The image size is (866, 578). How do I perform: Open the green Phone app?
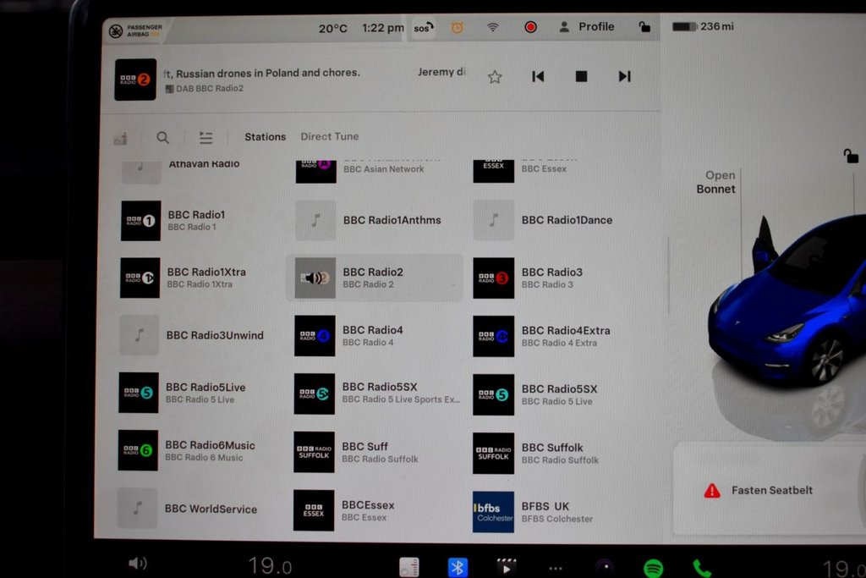tap(701, 568)
